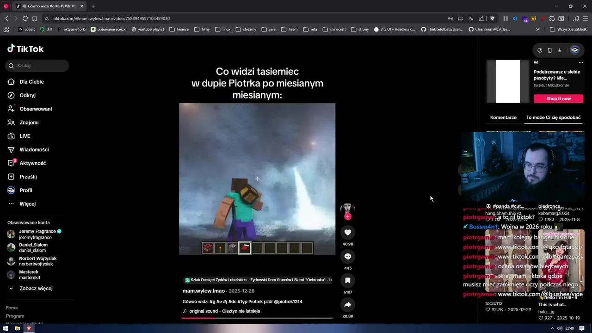This screenshot has height=333, width=592.
Task: Open Brave Shields lion icon
Action: (492, 18)
